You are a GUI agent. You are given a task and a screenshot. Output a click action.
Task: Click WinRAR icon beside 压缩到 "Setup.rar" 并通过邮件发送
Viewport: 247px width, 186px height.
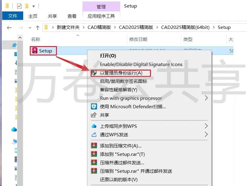[94, 171]
